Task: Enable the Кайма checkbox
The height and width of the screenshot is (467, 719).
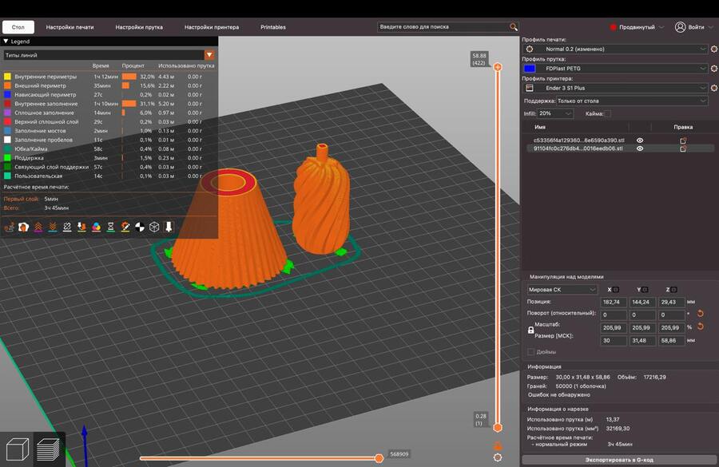Action: 607,114
